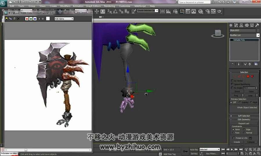The width and height of the screenshot is (261, 156).
Task: Check the Ignore Backfacing option
Action: pyautogui.click(x=232, y=84)
